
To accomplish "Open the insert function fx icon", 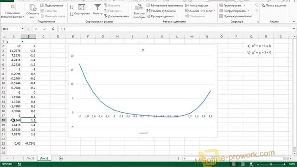I will [53, 29].
